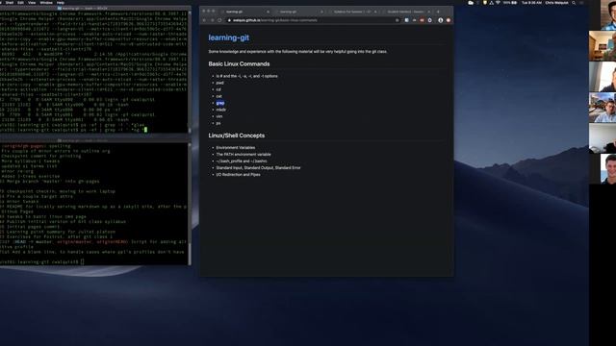Click the Basic Linux Commands heading

point(239,63)
